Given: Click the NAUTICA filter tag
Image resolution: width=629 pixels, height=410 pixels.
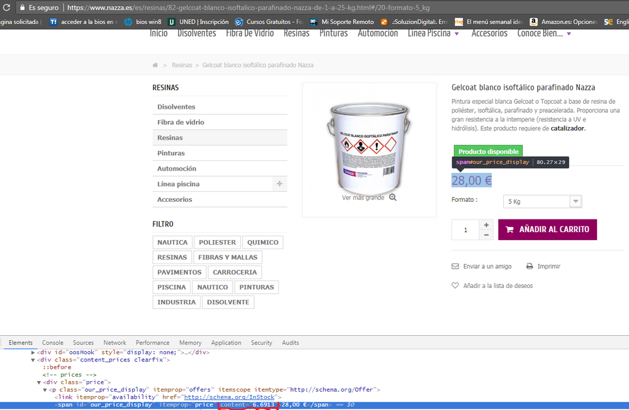Looking at the screenshot, I should [x=172, y=242].
